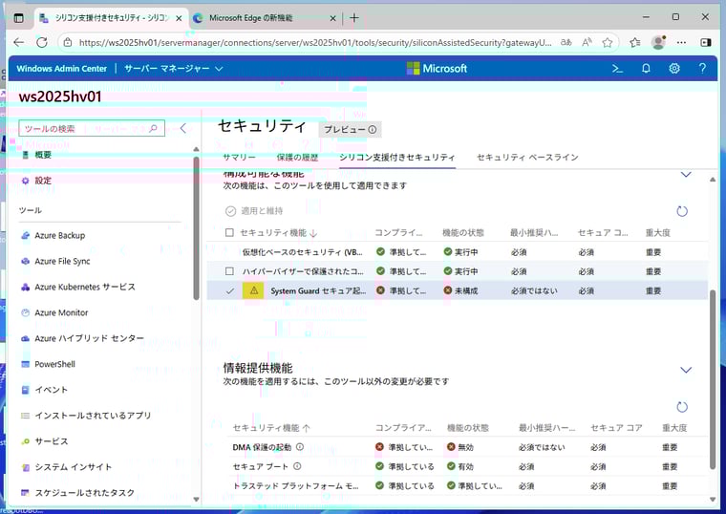Viewport: 726px width, 514px height.
Task: Click 適用と維持 button
Action: [254, 211]
